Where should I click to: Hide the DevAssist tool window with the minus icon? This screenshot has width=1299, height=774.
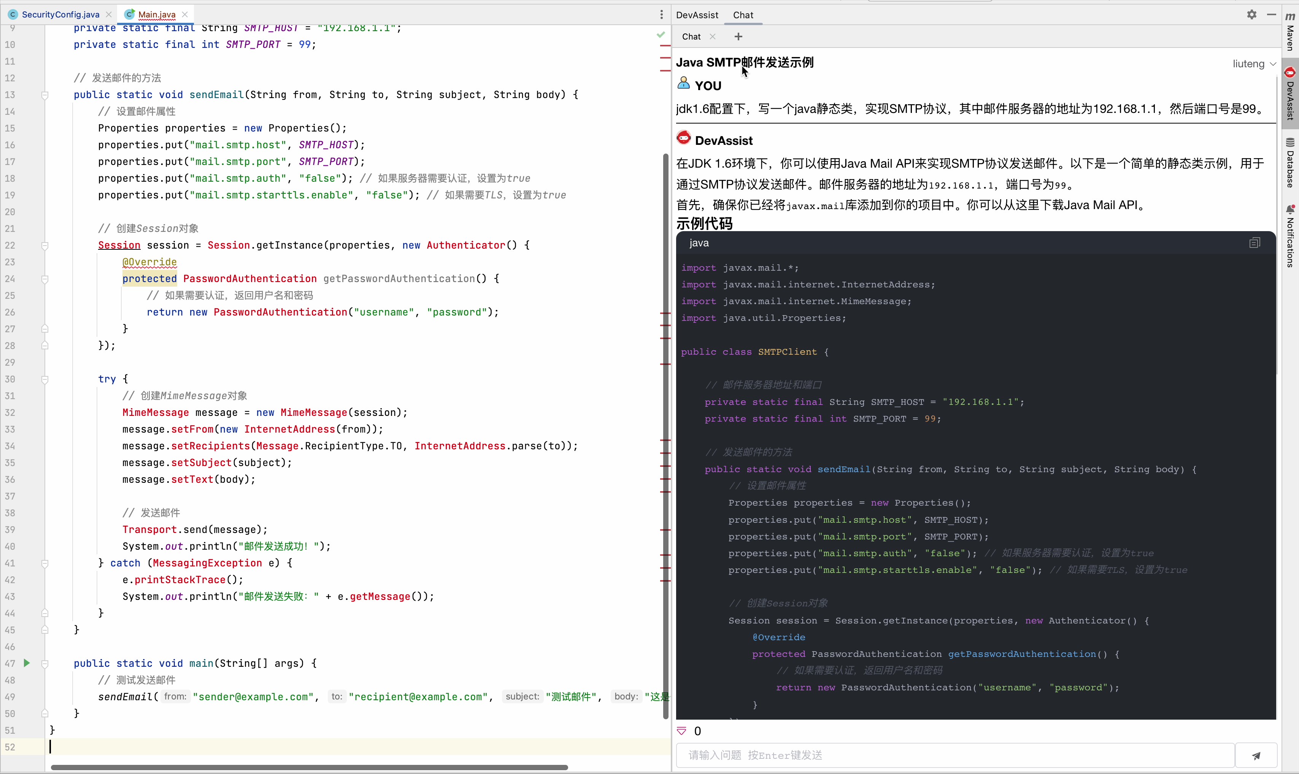pos(1271,14)
